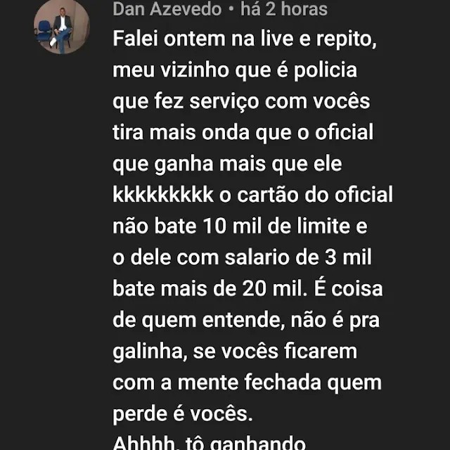The image size is (450, 450).
Task: Click the line 'que fez serviço com vocês'
Action: pyautogui.click(x=241, y=102)
